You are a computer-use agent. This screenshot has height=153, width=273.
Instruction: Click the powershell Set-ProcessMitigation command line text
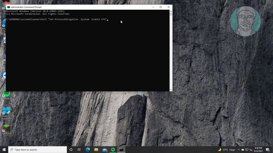point(70,20)
